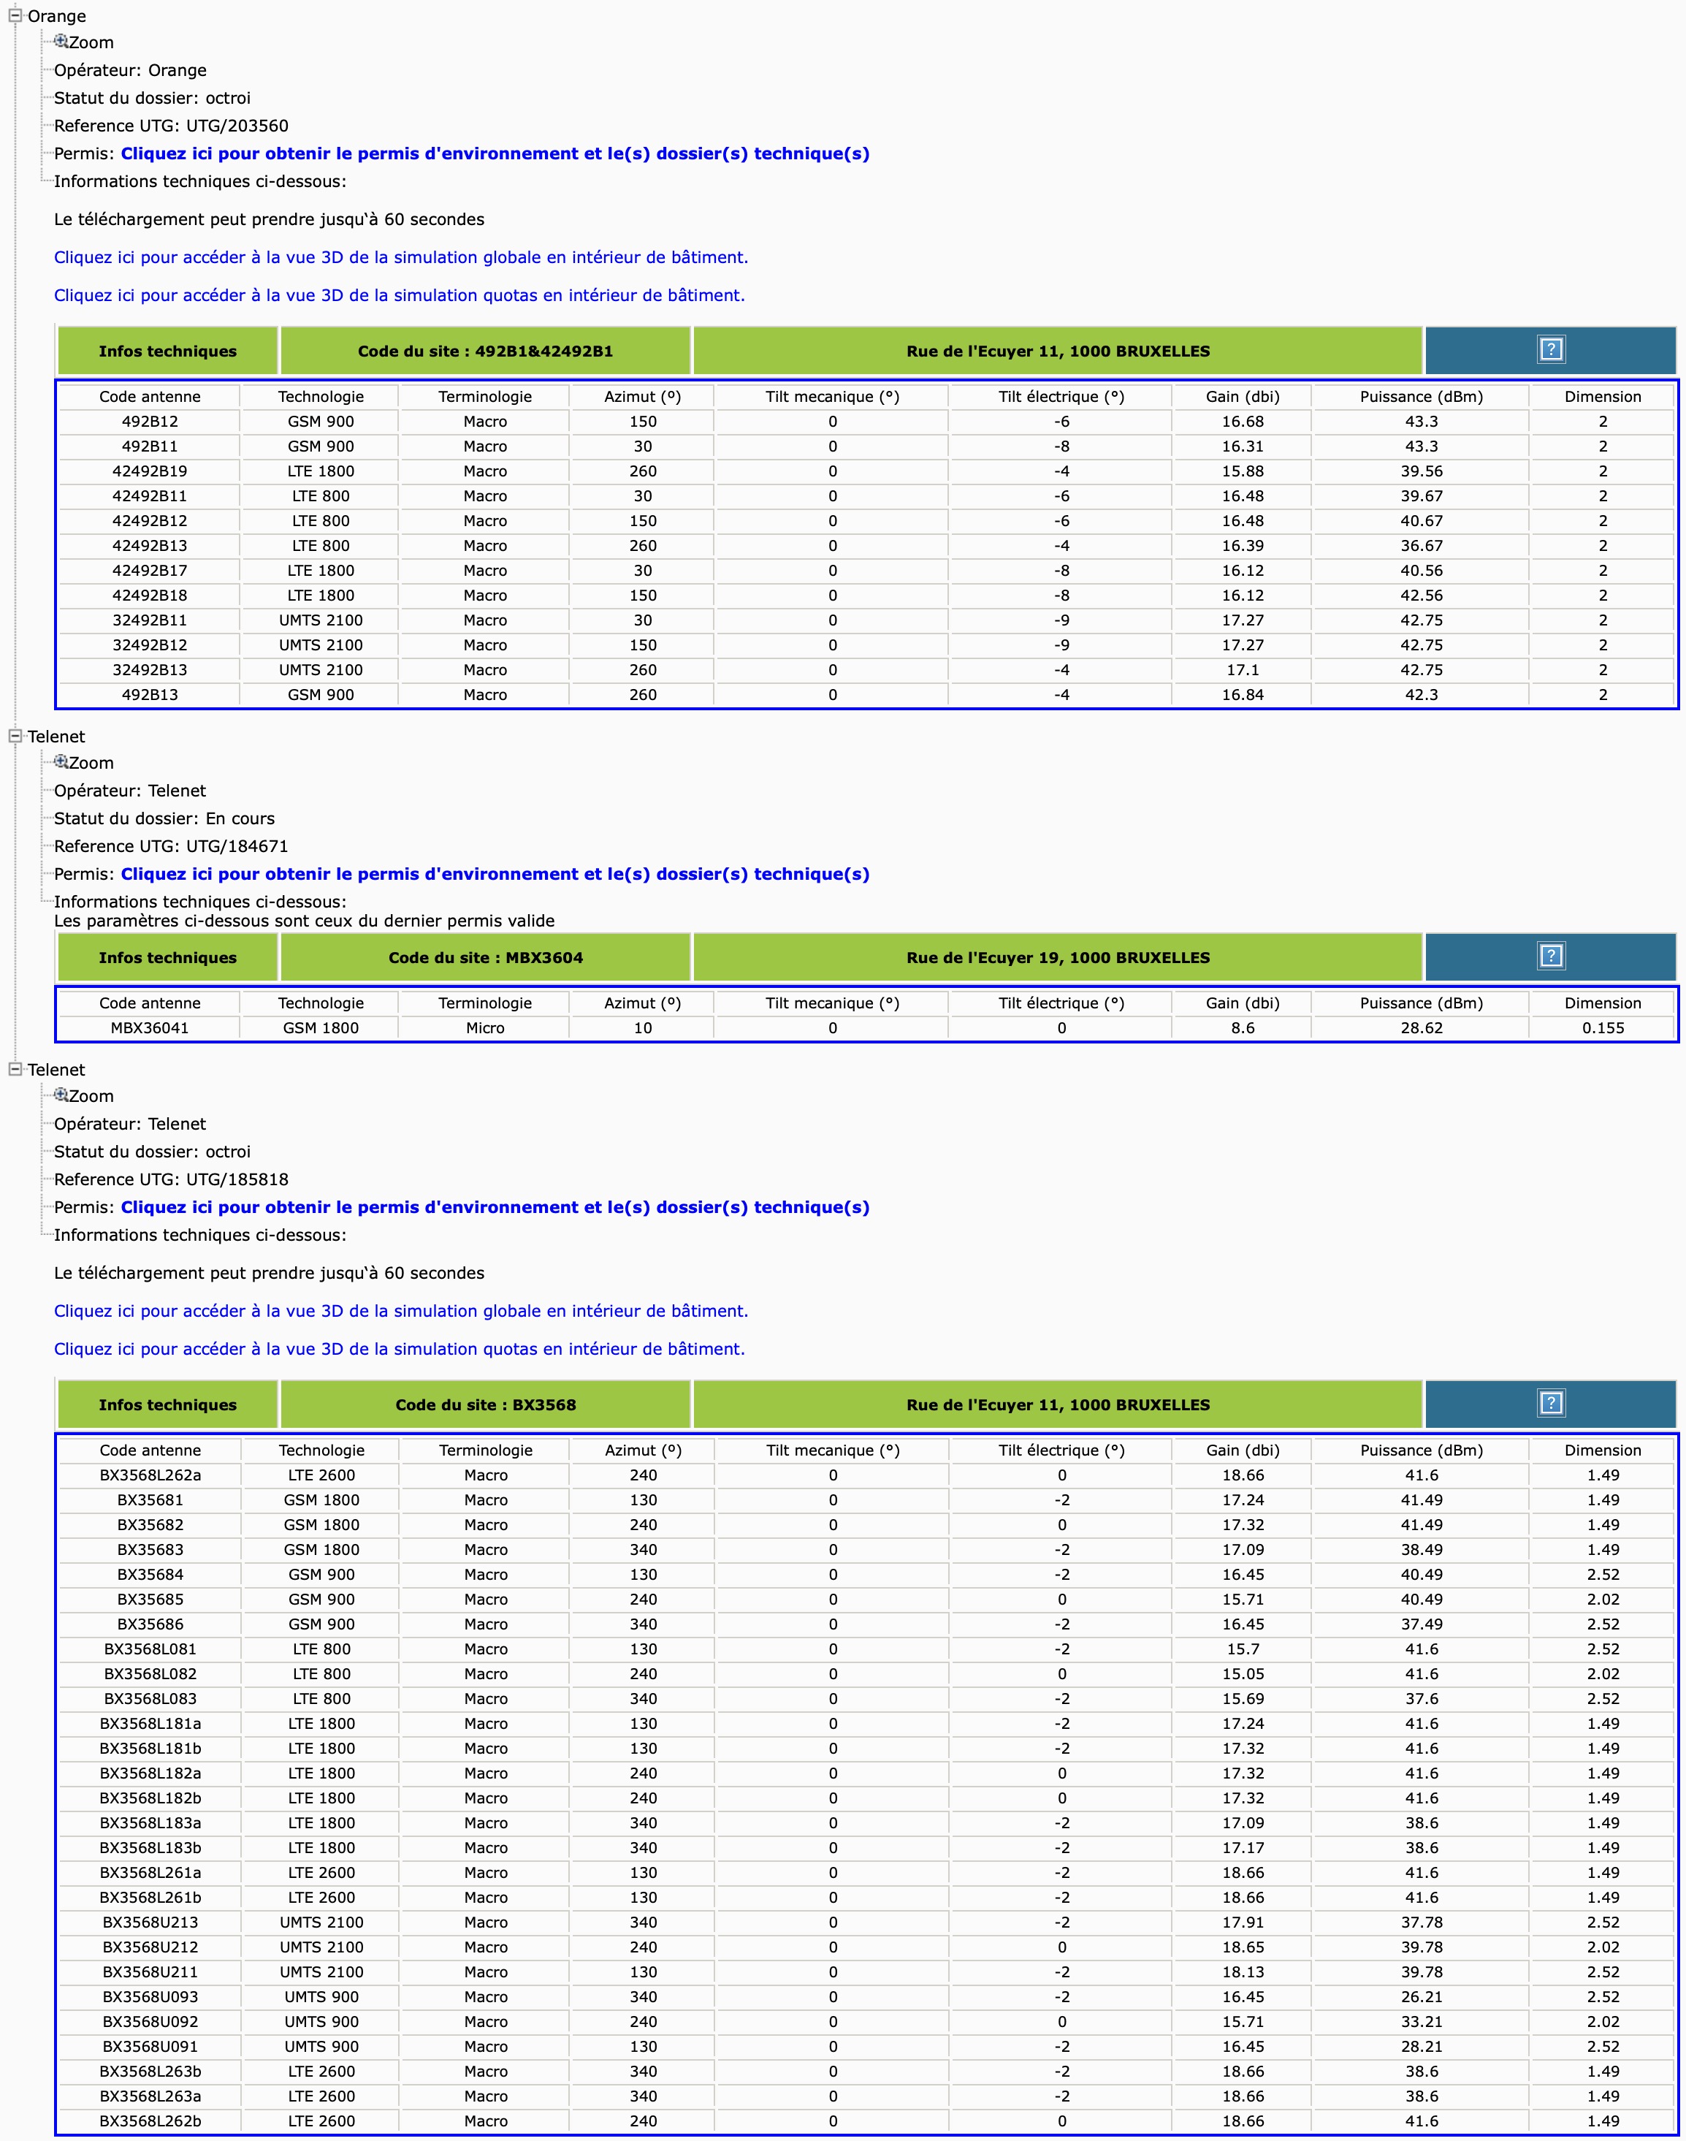1686x2141 pixels.
Task: Open Orange 3D global simulation view link
Action: click(401, 258)
